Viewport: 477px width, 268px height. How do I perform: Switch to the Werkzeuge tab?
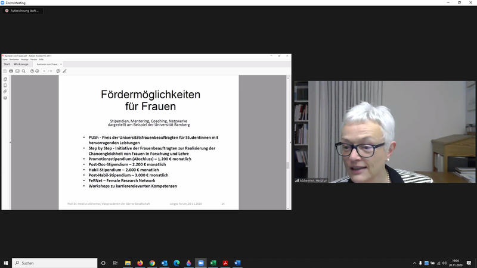pos(21,64)
